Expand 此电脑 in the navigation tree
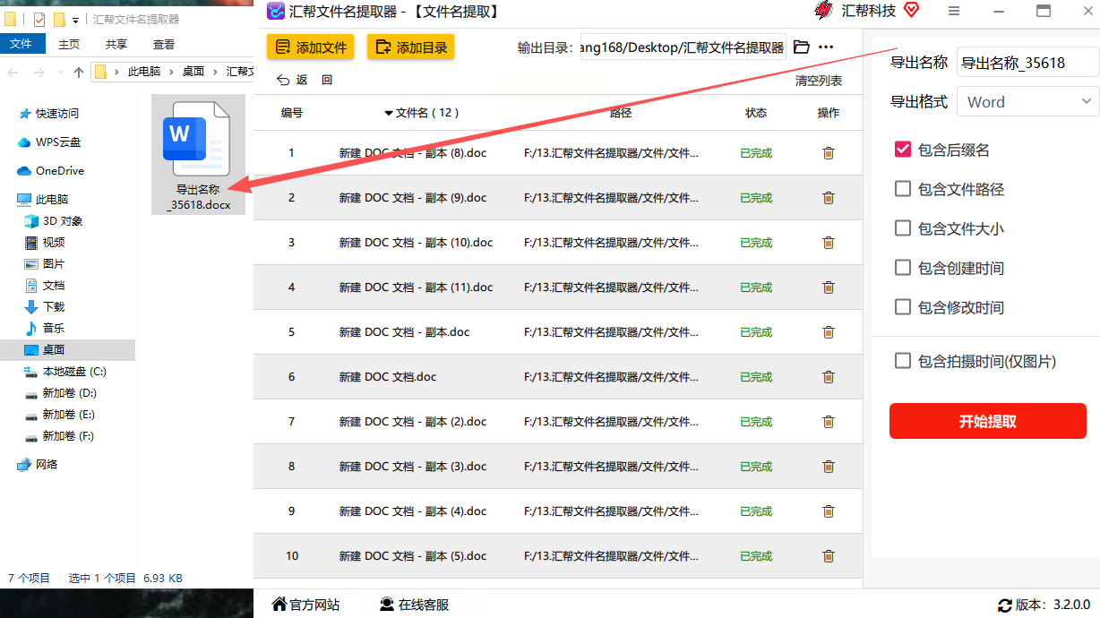 tap(8, 200)
